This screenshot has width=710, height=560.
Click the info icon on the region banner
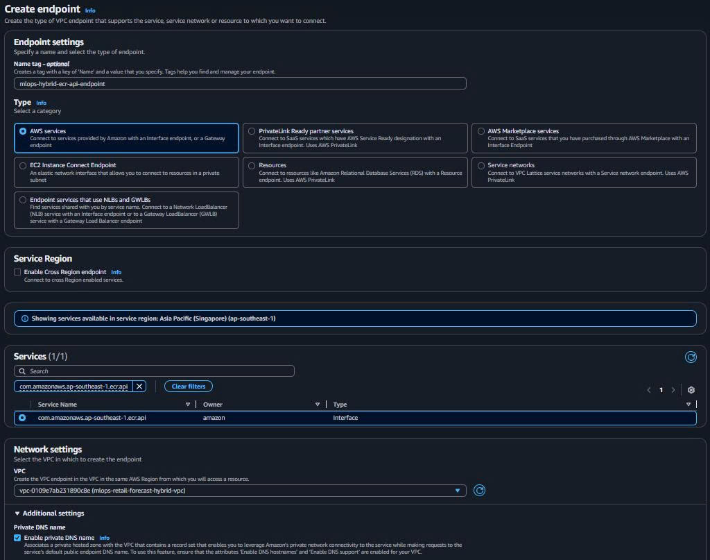(x=26, y=319)
